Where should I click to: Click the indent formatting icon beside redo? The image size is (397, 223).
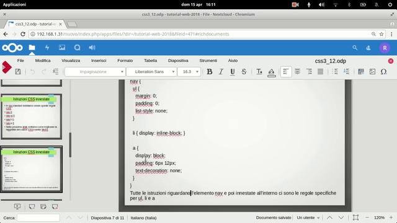tap(56, 72)
